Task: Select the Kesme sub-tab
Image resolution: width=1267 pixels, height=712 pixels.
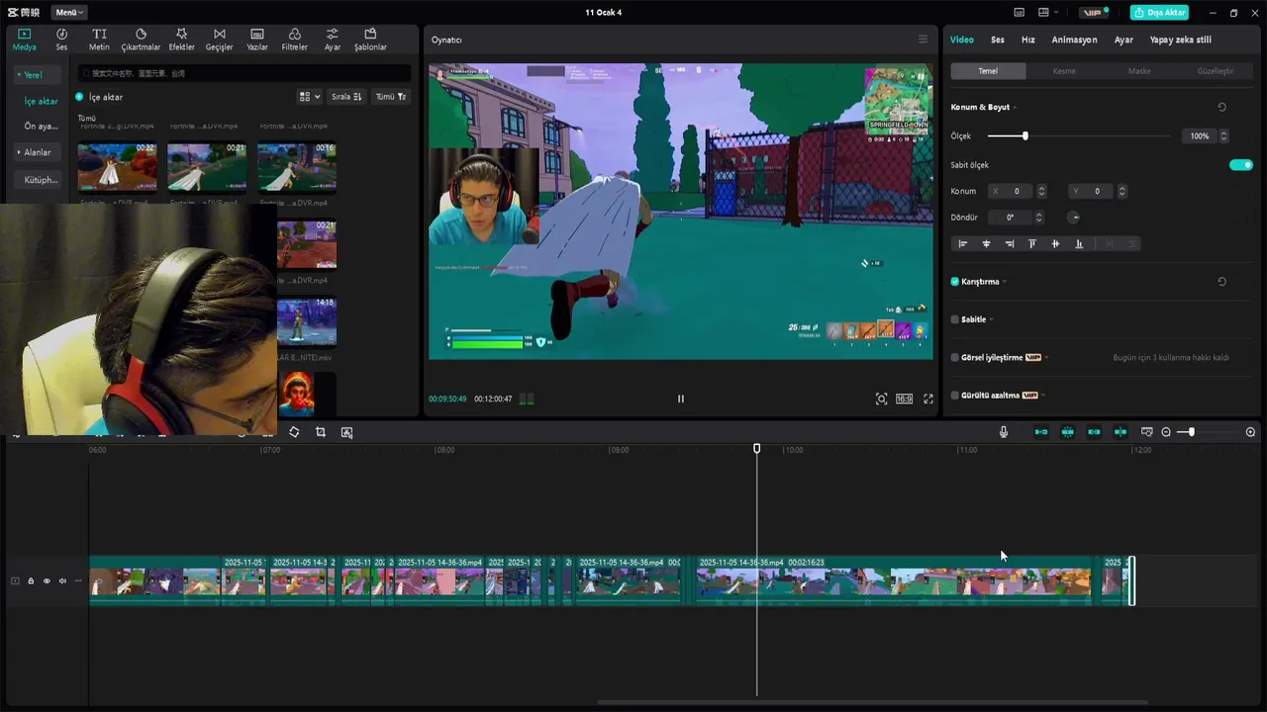Action: point(1064,71)
